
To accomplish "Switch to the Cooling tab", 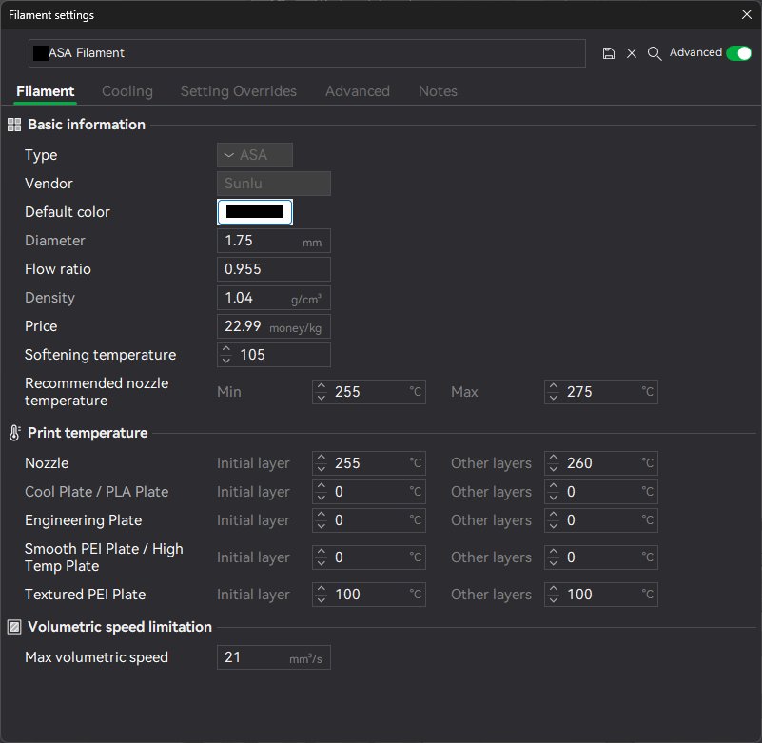I will coord(127,91).
